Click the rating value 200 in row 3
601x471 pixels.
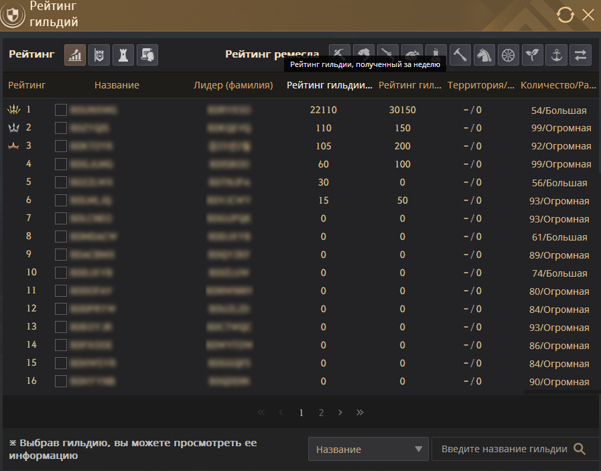coord(403,146)
